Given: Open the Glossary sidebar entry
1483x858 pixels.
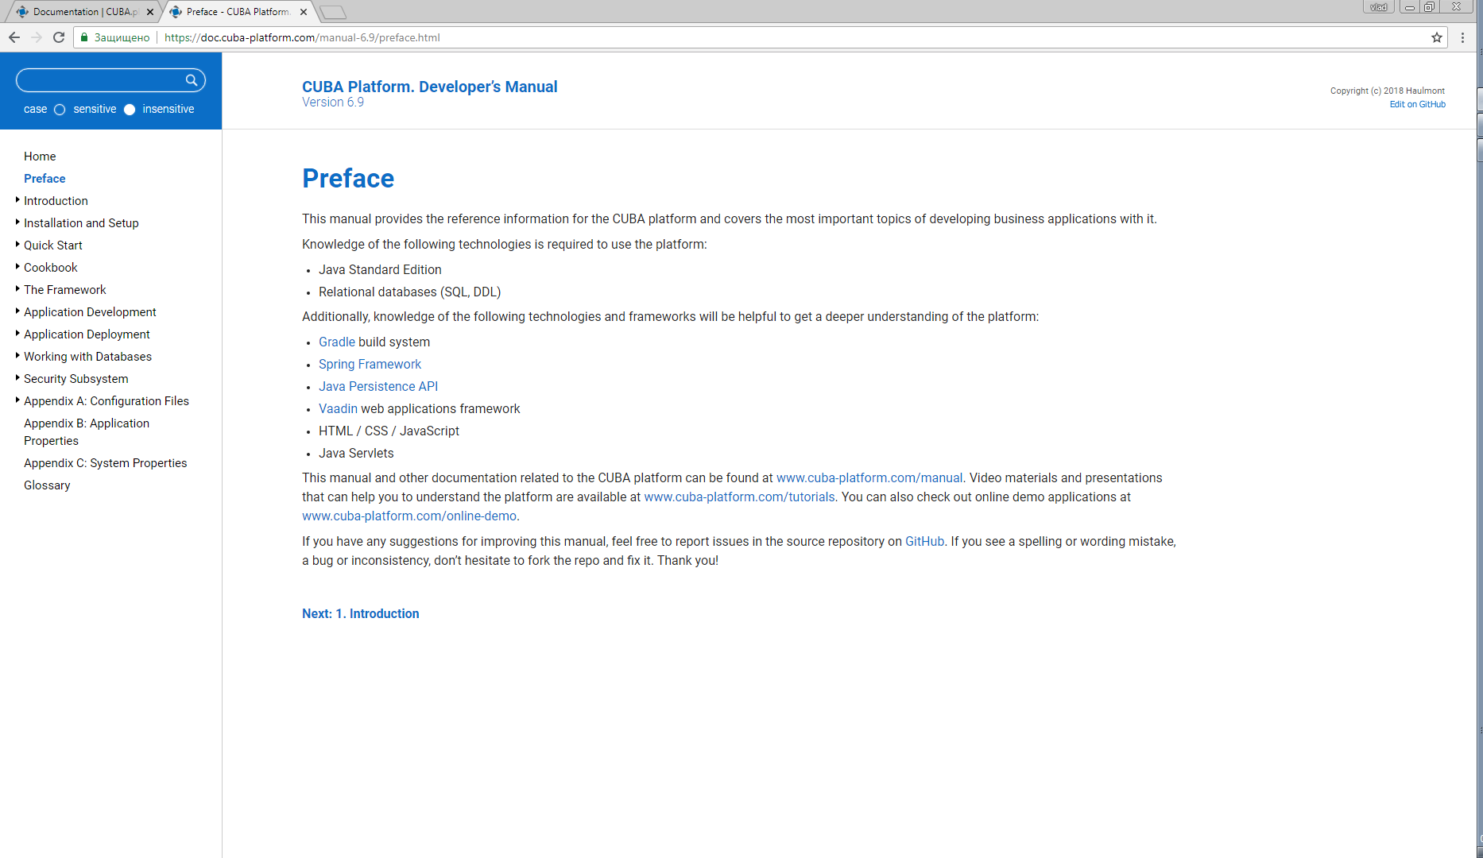Looking at the screenshot, I should pyautogui.click(x=47, y=485).
